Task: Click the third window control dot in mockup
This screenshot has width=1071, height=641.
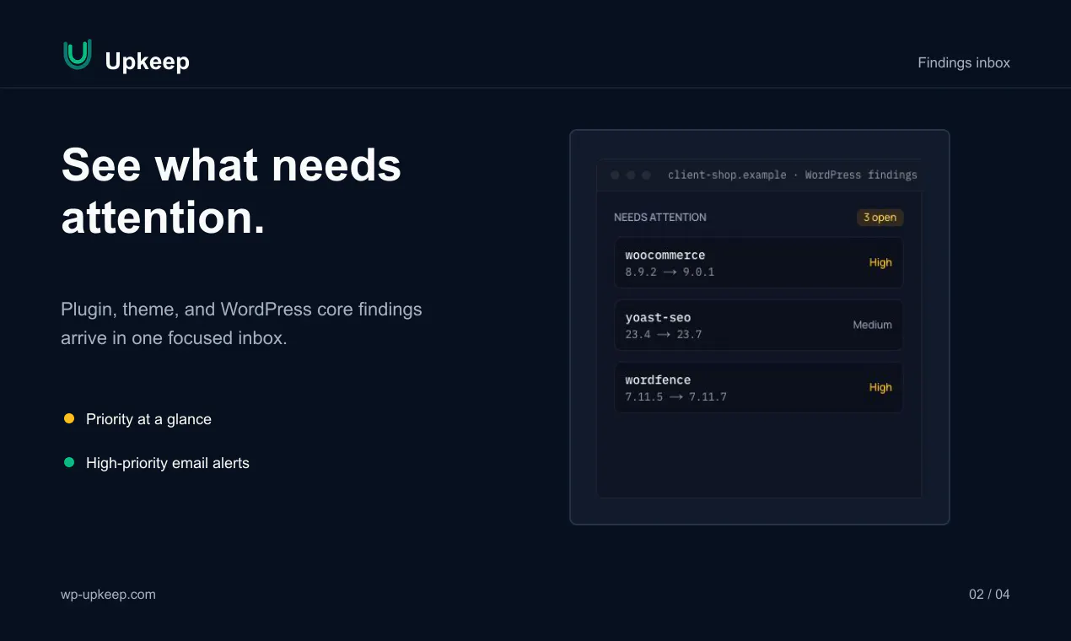Action: [x=646, y=175]
